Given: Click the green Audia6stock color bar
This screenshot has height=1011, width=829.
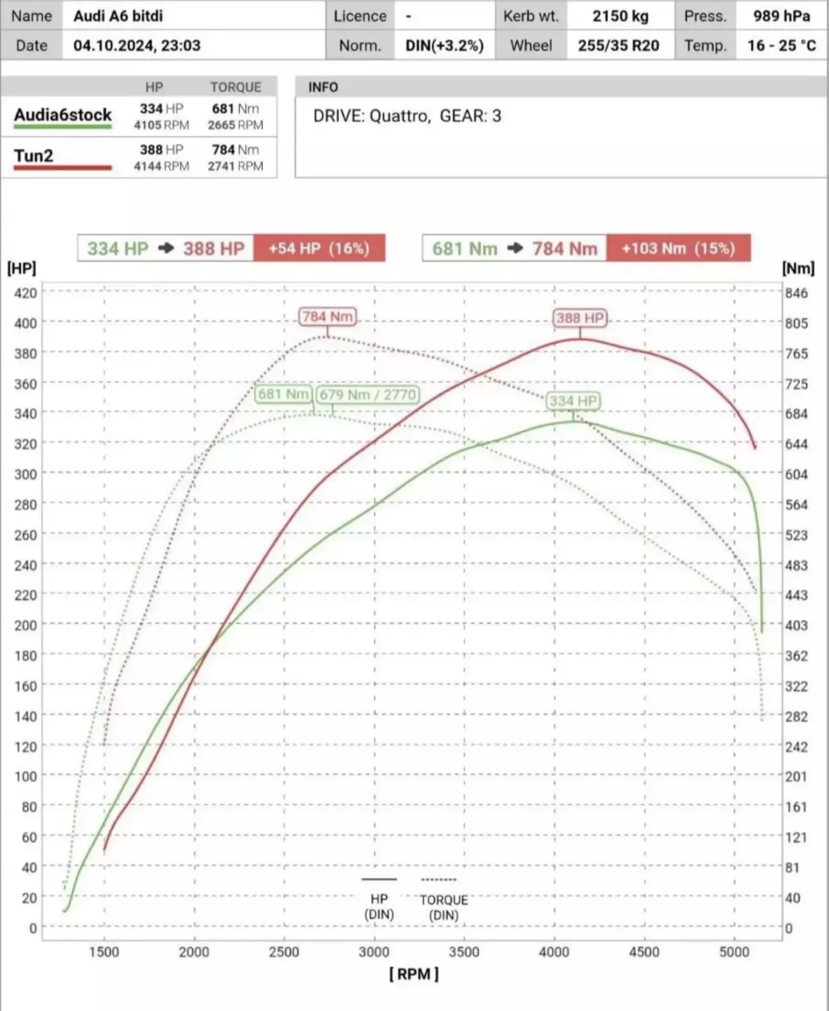Looking at the screenshot, I should click(63, 127).
